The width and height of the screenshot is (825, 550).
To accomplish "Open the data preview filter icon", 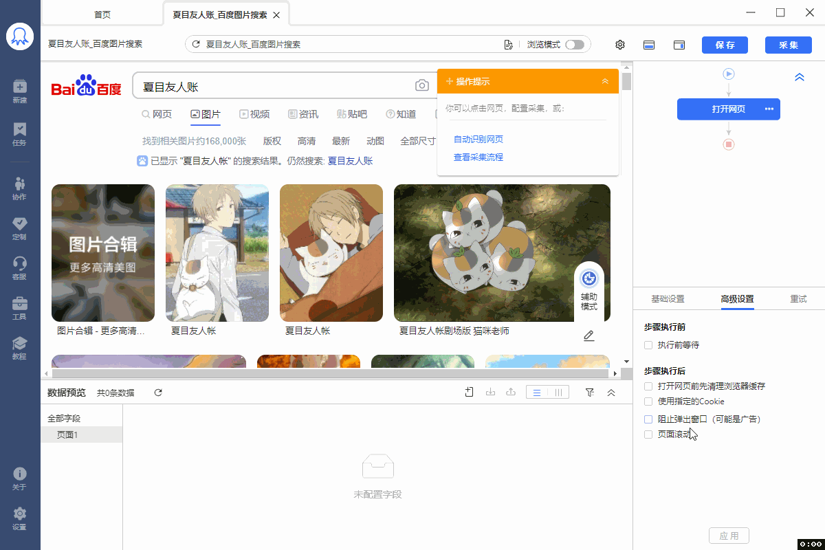I will click(589, 393).
